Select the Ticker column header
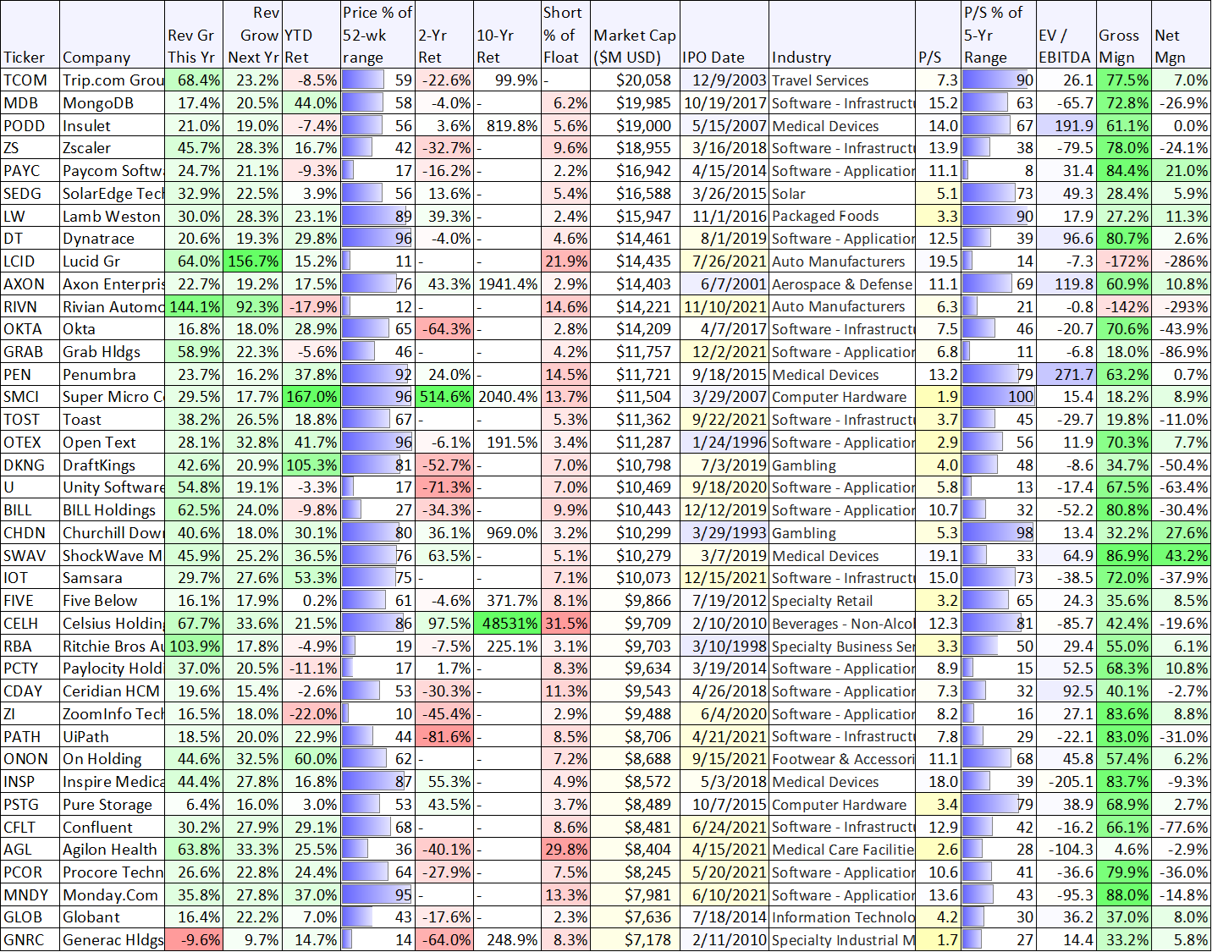The image size is (1212, 952). click(30, 35)
